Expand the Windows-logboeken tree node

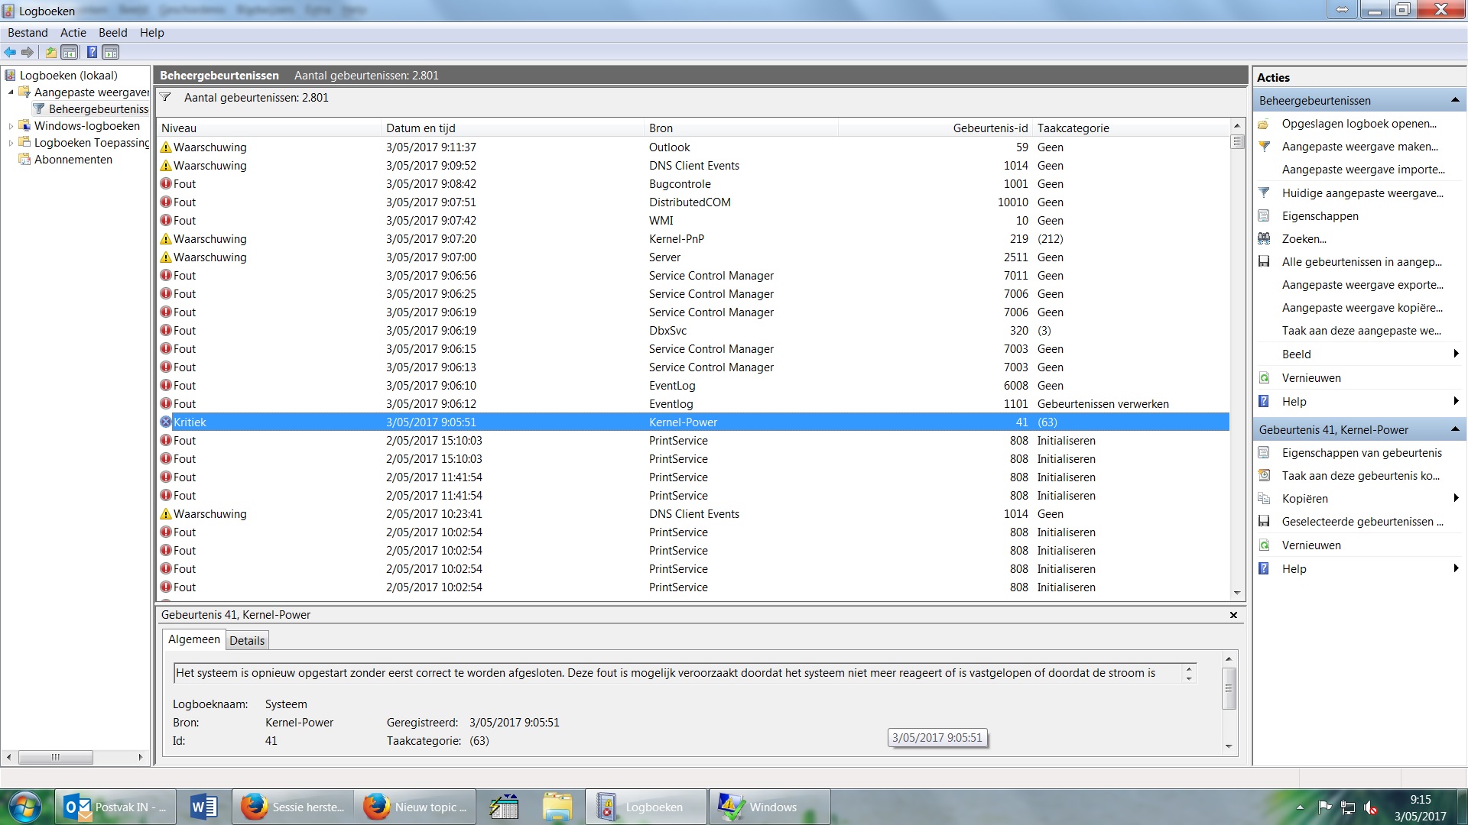pos(11,126)
